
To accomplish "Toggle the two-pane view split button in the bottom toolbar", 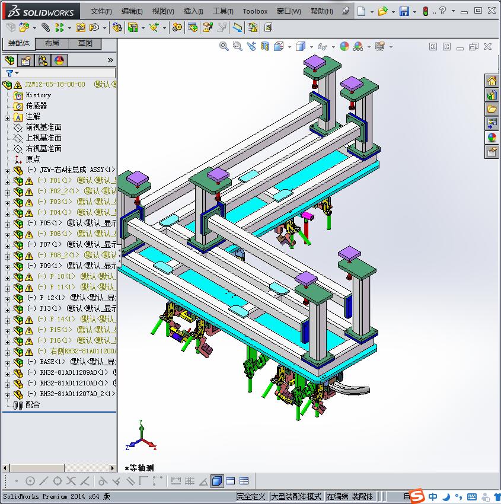I will point(231,481).
